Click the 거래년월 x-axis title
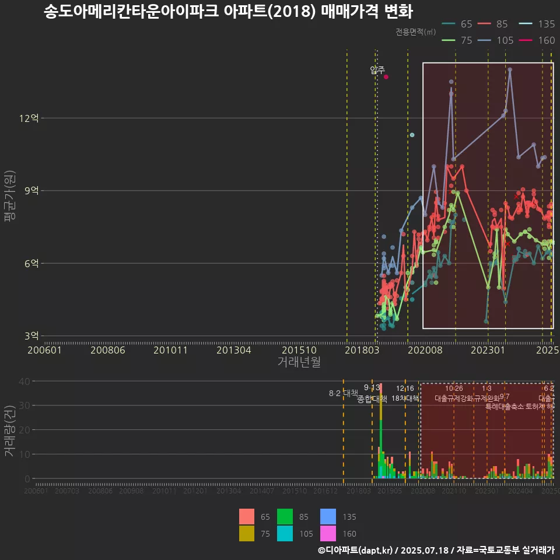Viewport: 560px width, 560px height. click(299, 362)
